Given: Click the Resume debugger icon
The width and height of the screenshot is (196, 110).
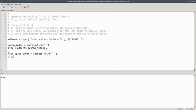Looking at the screenshot, I should point(22,7).
